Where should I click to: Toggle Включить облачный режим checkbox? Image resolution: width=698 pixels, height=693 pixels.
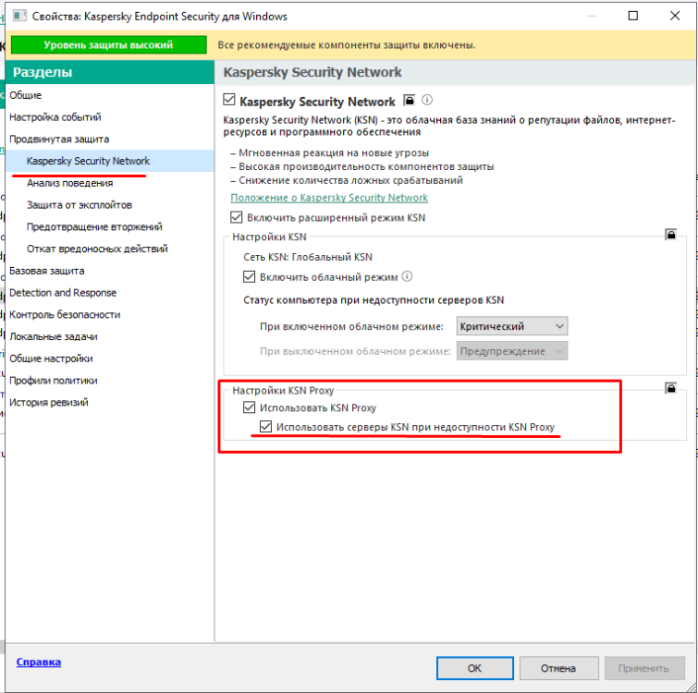coord(249,276)
